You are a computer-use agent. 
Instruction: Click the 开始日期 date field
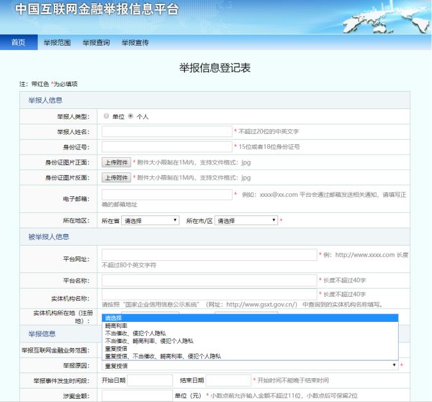tap(150, 380)
